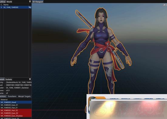Open the Outliner panel dropdown arrow
This screenshot has height=119, width=167.
30,2
